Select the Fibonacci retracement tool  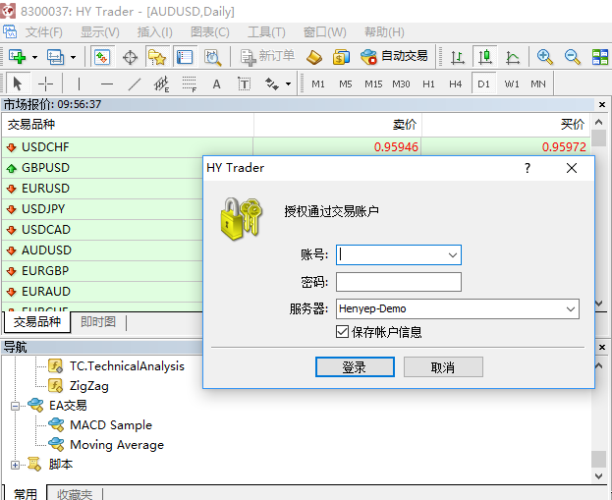(x=190, y=83)
